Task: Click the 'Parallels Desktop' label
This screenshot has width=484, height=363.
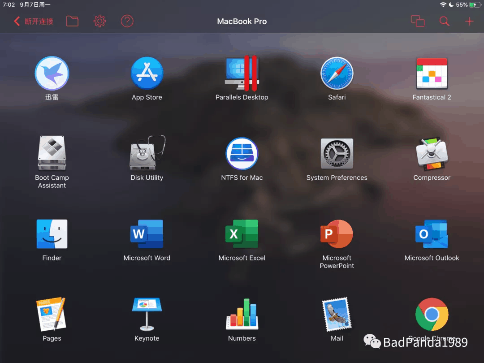Action: point(242,98)
